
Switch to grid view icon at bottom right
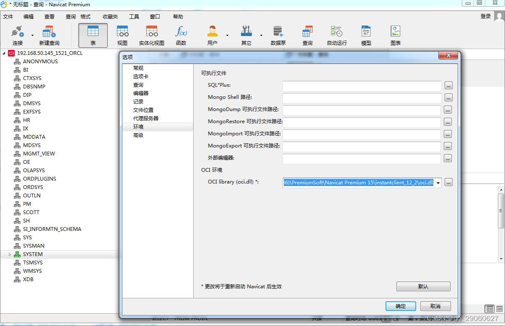[489, 309]
